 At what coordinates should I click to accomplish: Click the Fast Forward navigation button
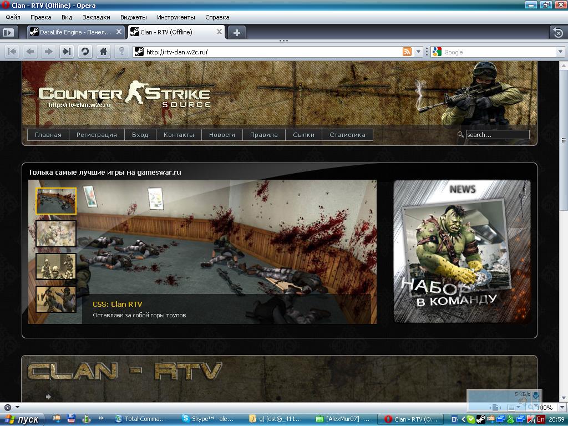pos(67,52)
